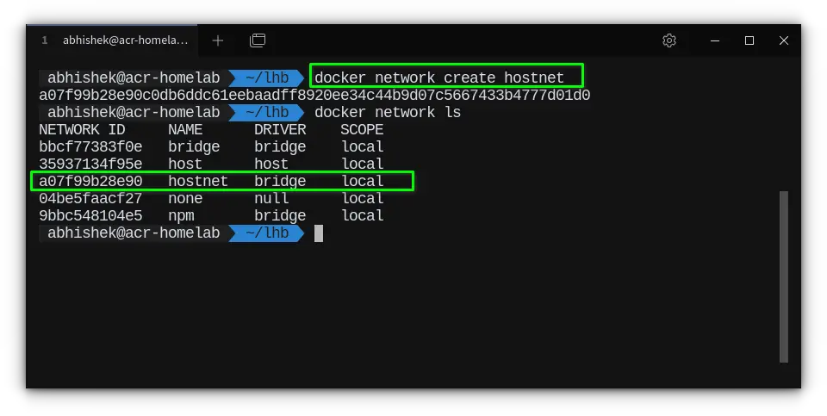Minimize the terminal window

pyautogui.click(x=715, y=40)
